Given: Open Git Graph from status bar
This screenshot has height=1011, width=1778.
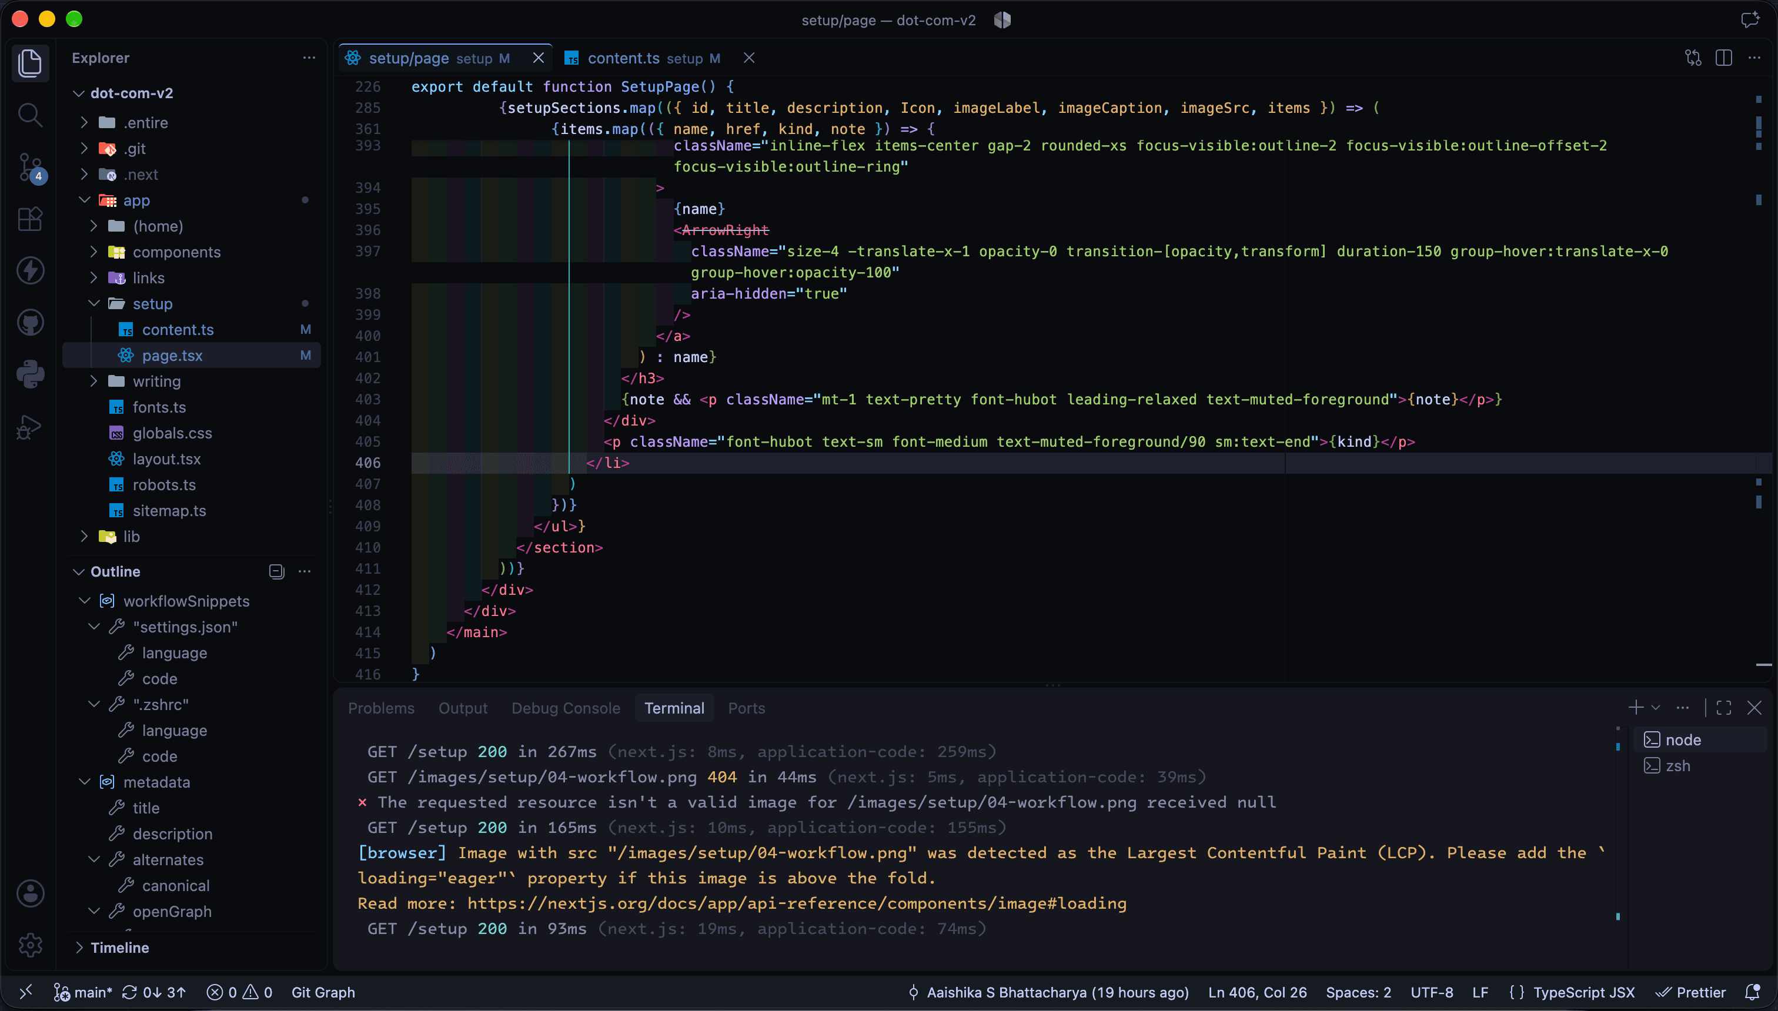Looking at the screenshot, I should click(323, 992).
